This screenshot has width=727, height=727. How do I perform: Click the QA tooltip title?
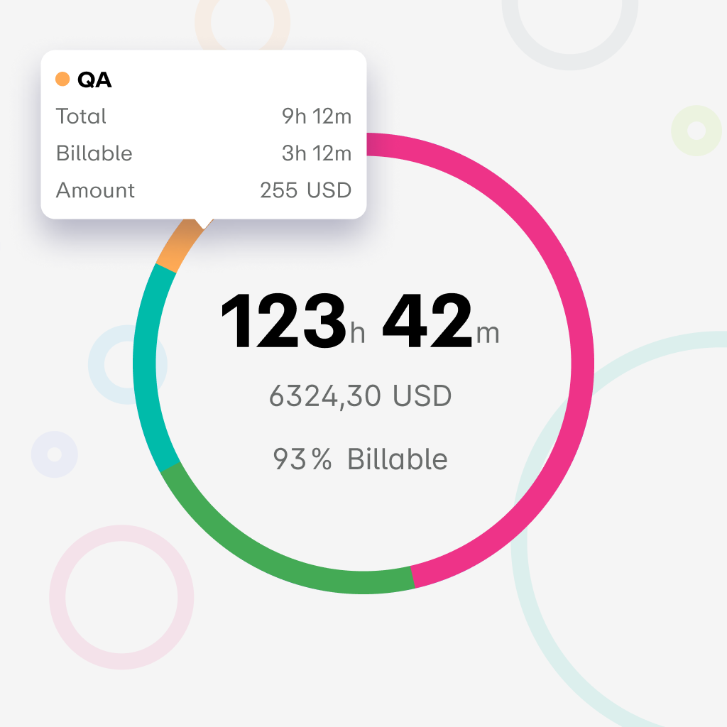(94, 80)
